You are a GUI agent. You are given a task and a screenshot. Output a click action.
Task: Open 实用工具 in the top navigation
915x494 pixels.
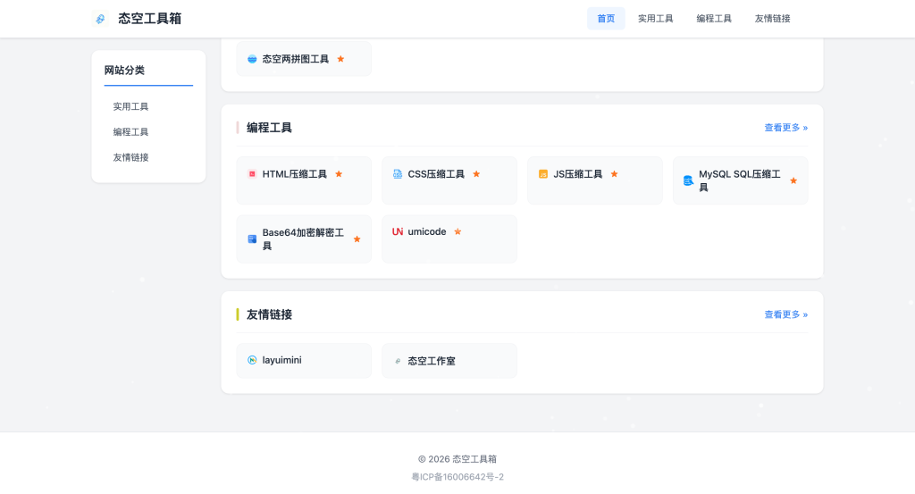click(x=655, y=19)
